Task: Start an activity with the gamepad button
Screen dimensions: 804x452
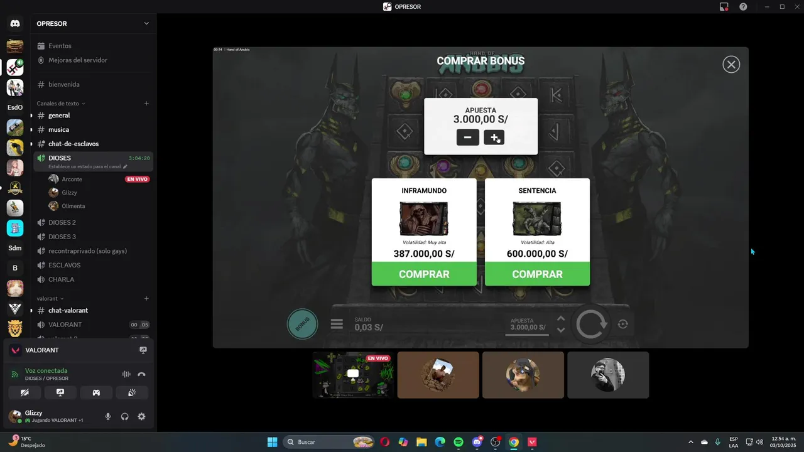Action: pyautogui.click(x=96, y=392)
